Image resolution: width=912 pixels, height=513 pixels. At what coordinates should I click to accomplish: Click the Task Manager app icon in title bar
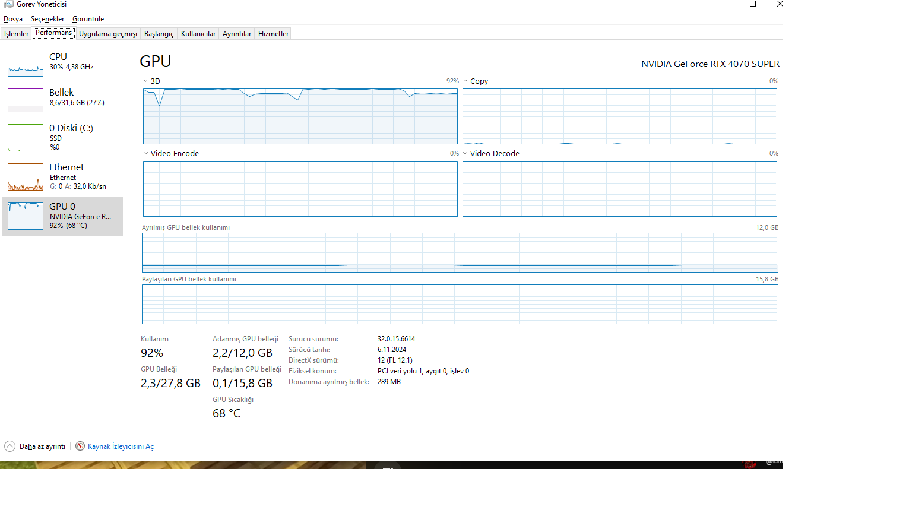pyautogui.click(x=8, y=4)
